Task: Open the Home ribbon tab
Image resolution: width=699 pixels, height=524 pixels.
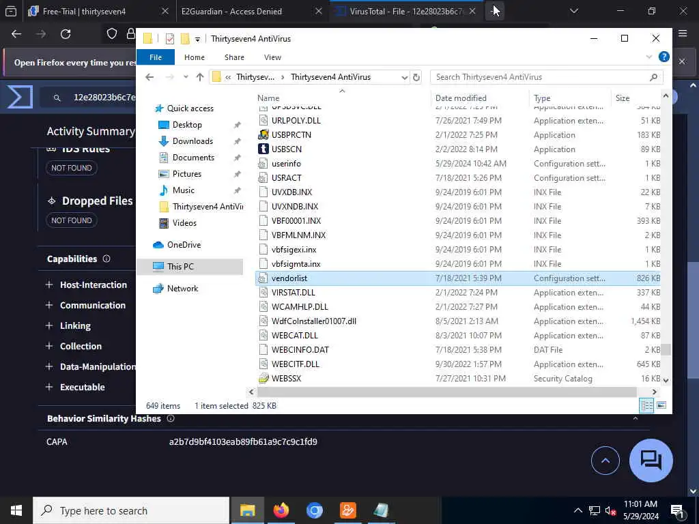Action: 195,57
